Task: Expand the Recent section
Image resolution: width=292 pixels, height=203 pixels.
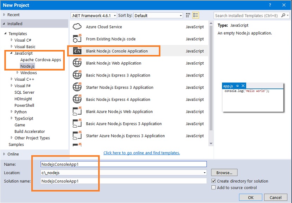Action: pos(4,14)
